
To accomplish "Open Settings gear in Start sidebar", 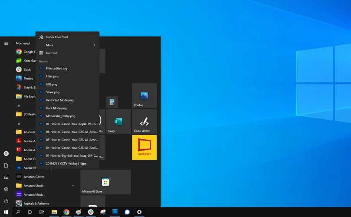I will click(6, 189).
